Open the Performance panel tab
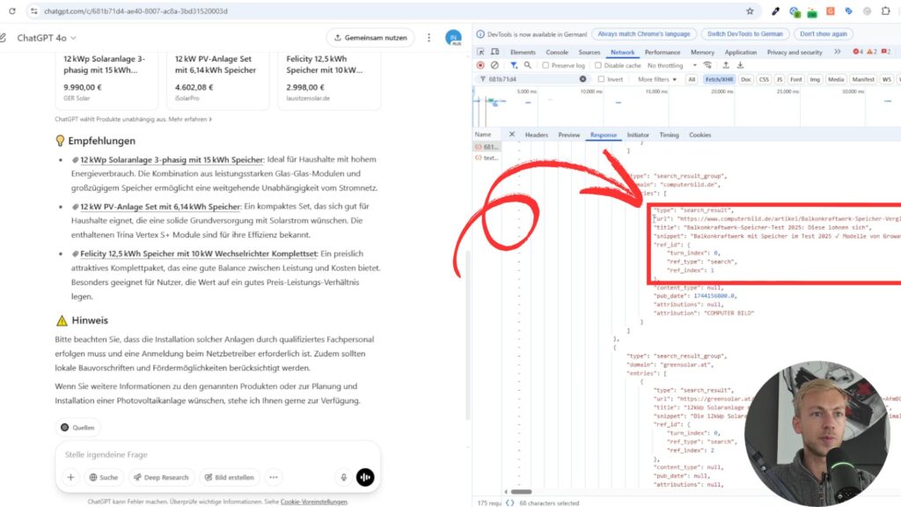This screenshot has width=901, height=507. (662, 52)
